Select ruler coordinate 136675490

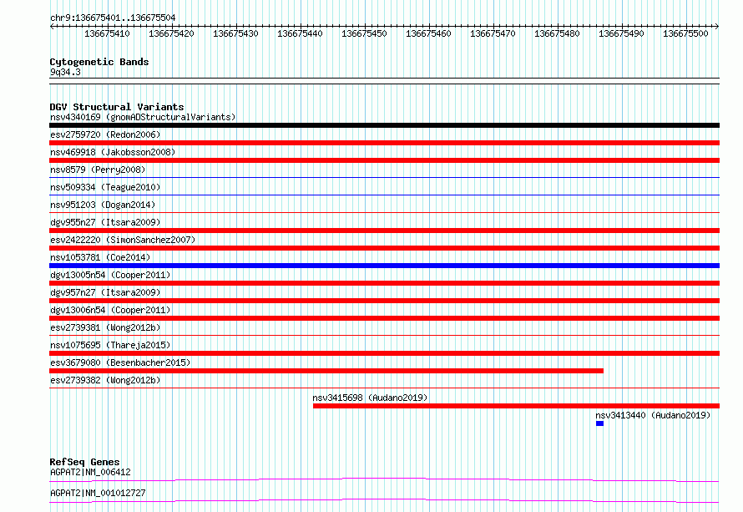point(621,33)
